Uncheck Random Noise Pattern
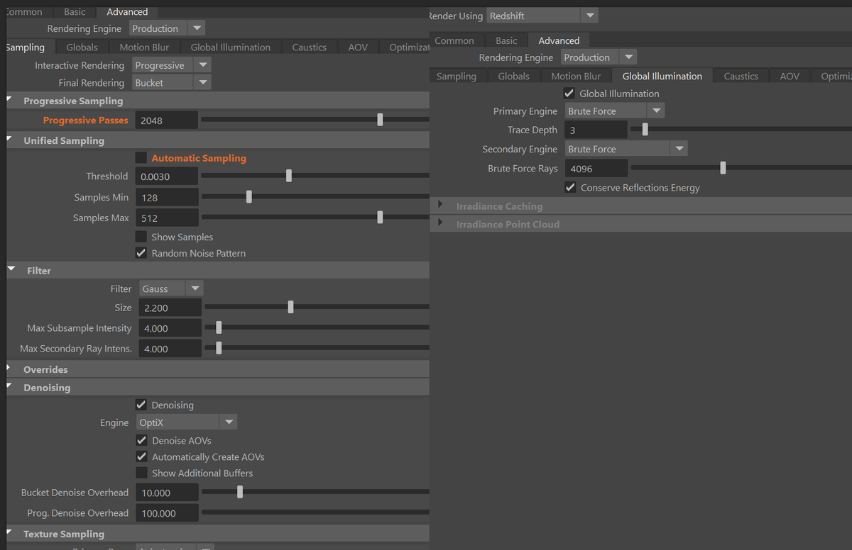Screen dimensions: 852x550 [141, 253]
